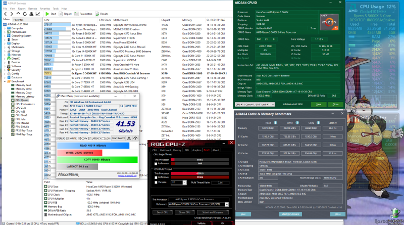The height and width of the screenshot is (225, 404).
Task: Expand the Storage tree node
Action: (5, 51)
